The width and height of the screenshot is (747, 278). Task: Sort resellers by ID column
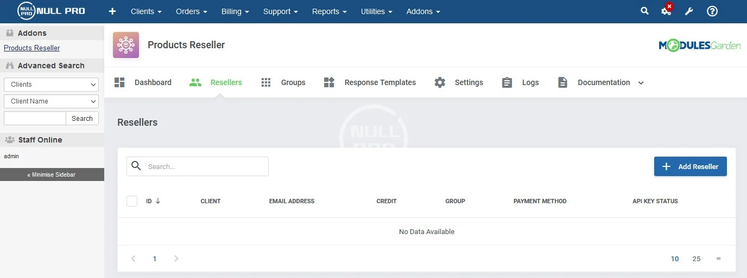(153, 201)
